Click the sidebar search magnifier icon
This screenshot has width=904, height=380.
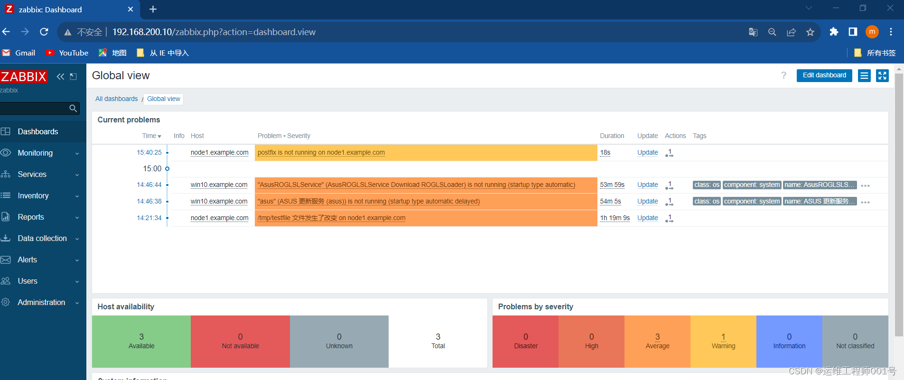[x=73, y=108]
